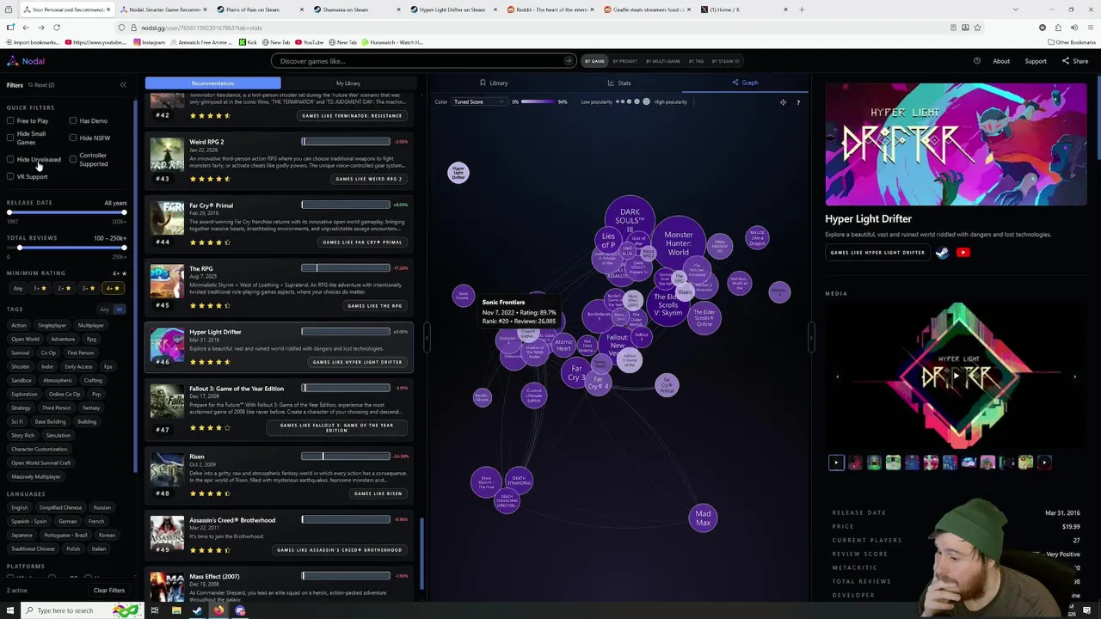Screen dimensions: 1101x619
Task: Select the BY MULTI-GAME search mode
Action: (x=663, y=61)
